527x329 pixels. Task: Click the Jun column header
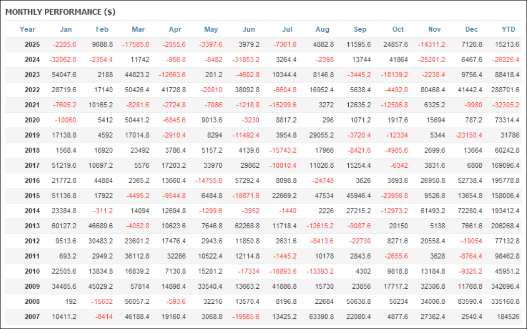(249, 29)
